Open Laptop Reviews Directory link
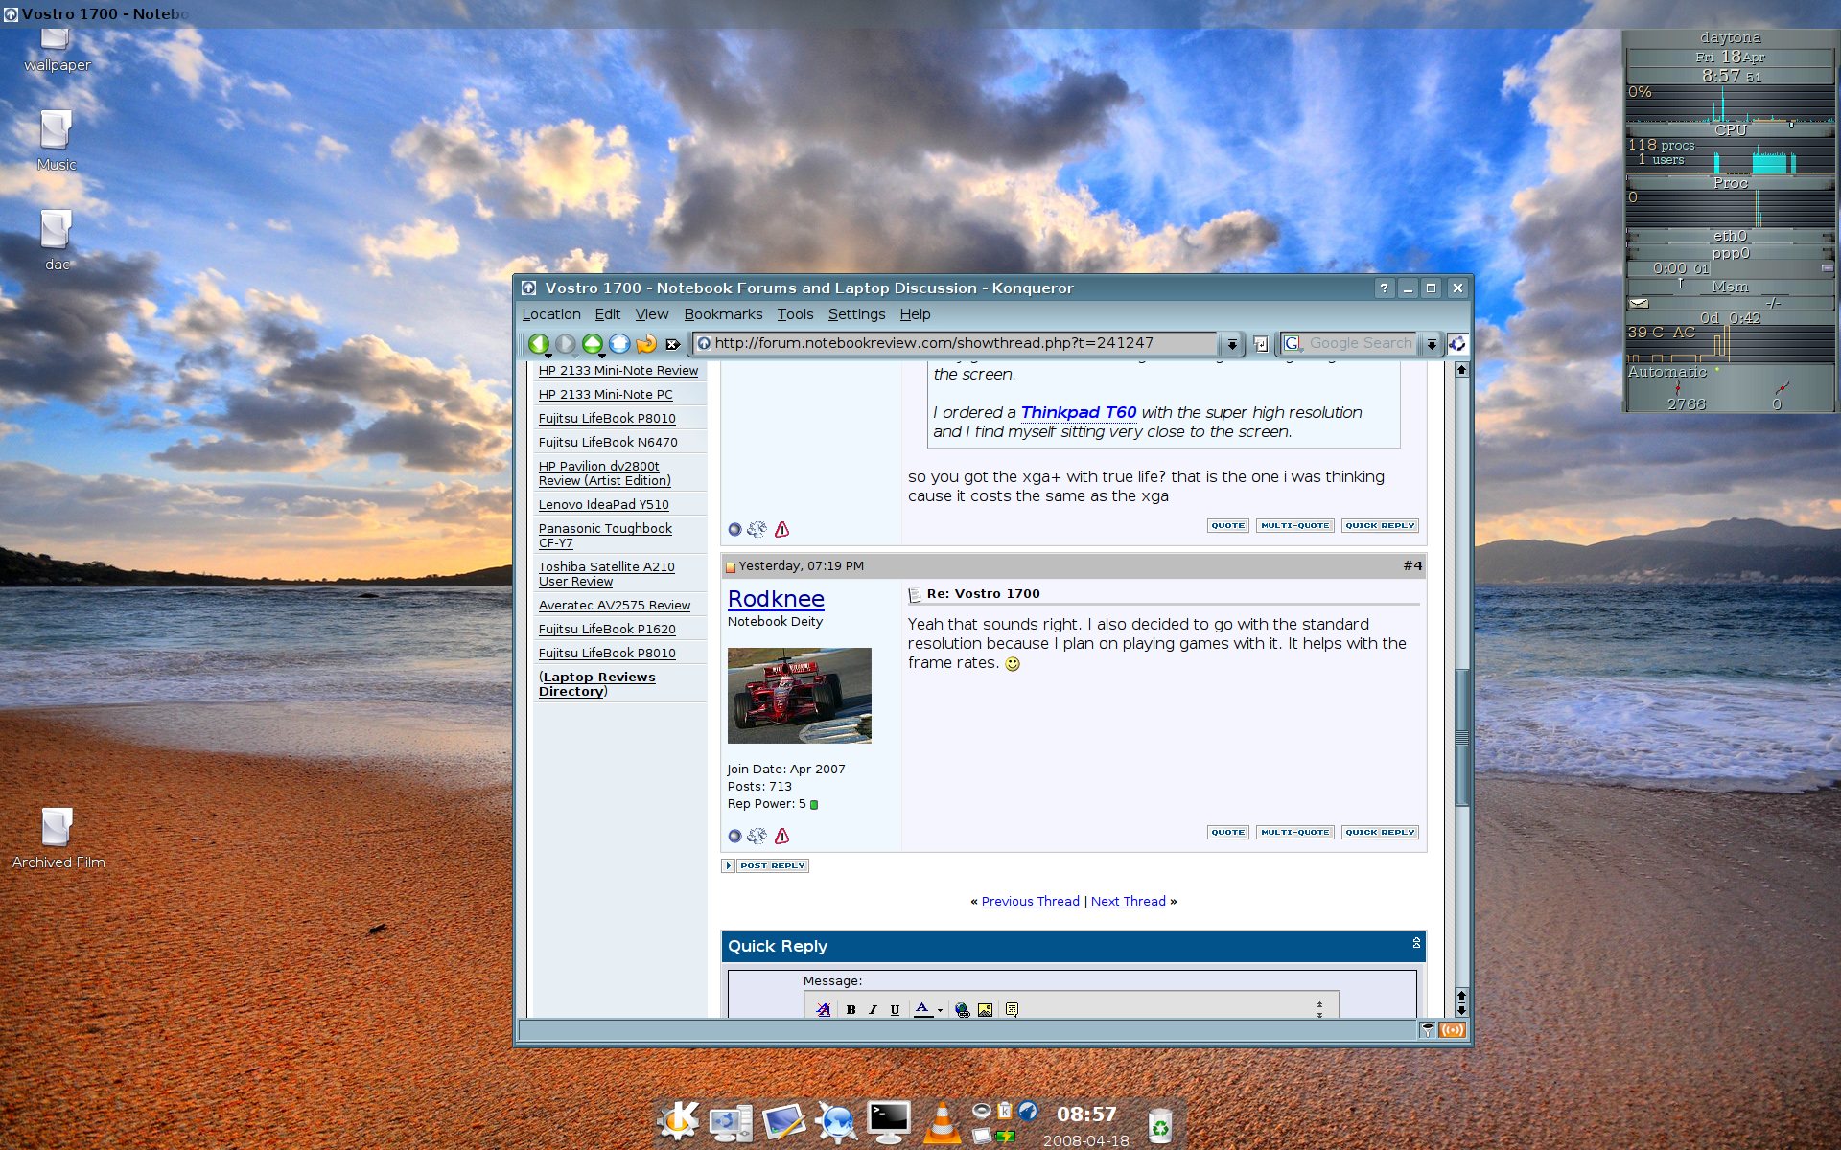 click(x=598, y=684)
